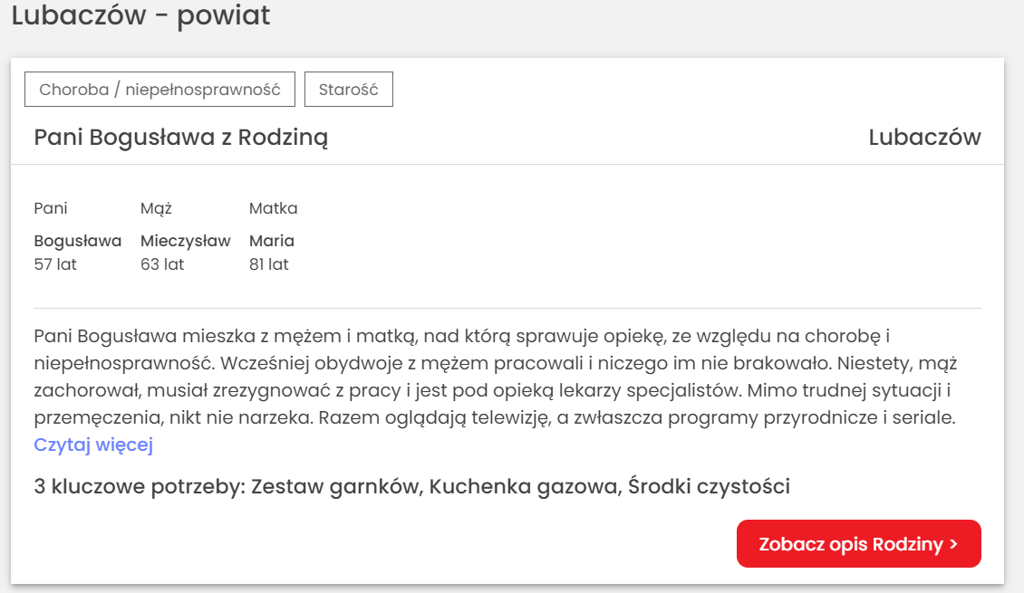The height and width of the screenshot is (593, 1024).
Task: Click the "81 lat" age text
Action: point(269,264)
